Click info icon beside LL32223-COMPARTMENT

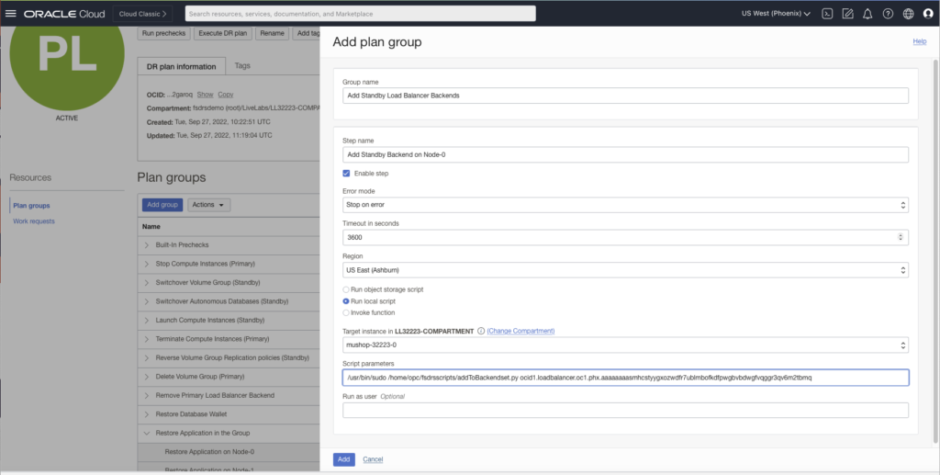click(481, 331)
